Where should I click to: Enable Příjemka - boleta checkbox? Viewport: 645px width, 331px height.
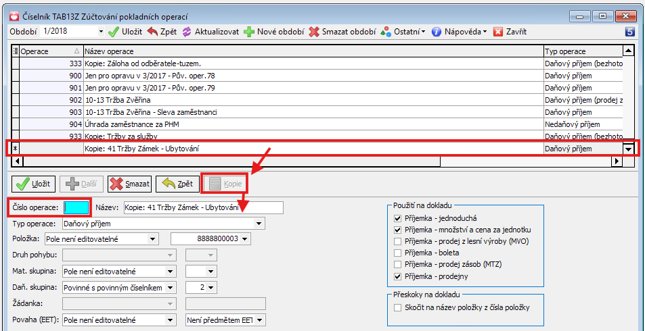point(397,253)
